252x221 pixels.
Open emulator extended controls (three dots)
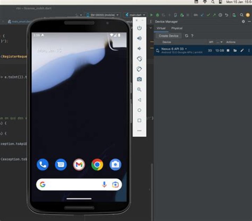pyautogui.click(x=139, y=131)
